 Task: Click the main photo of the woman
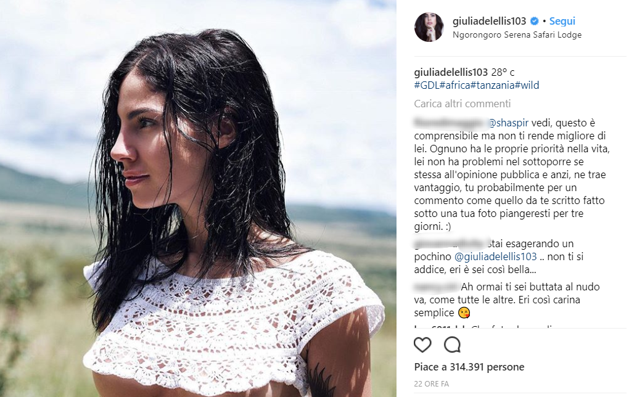pos(198,198)
